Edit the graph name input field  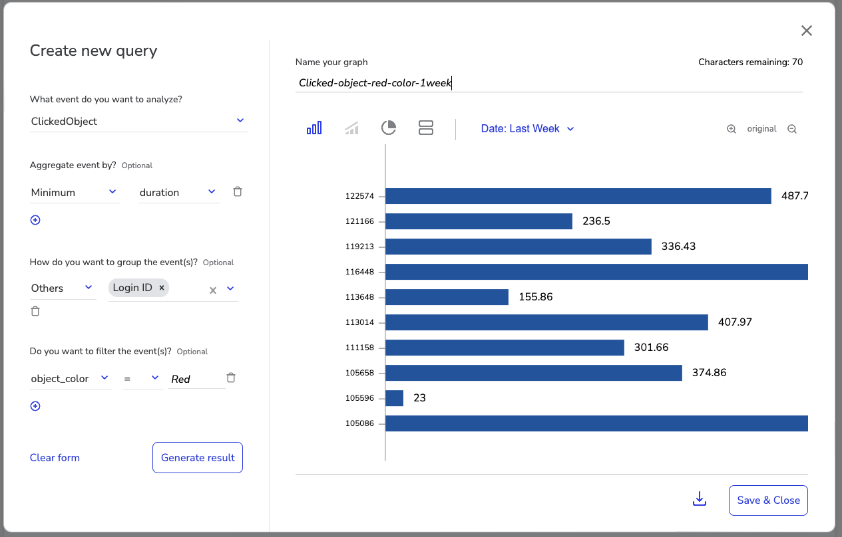[x=548, y=83]
